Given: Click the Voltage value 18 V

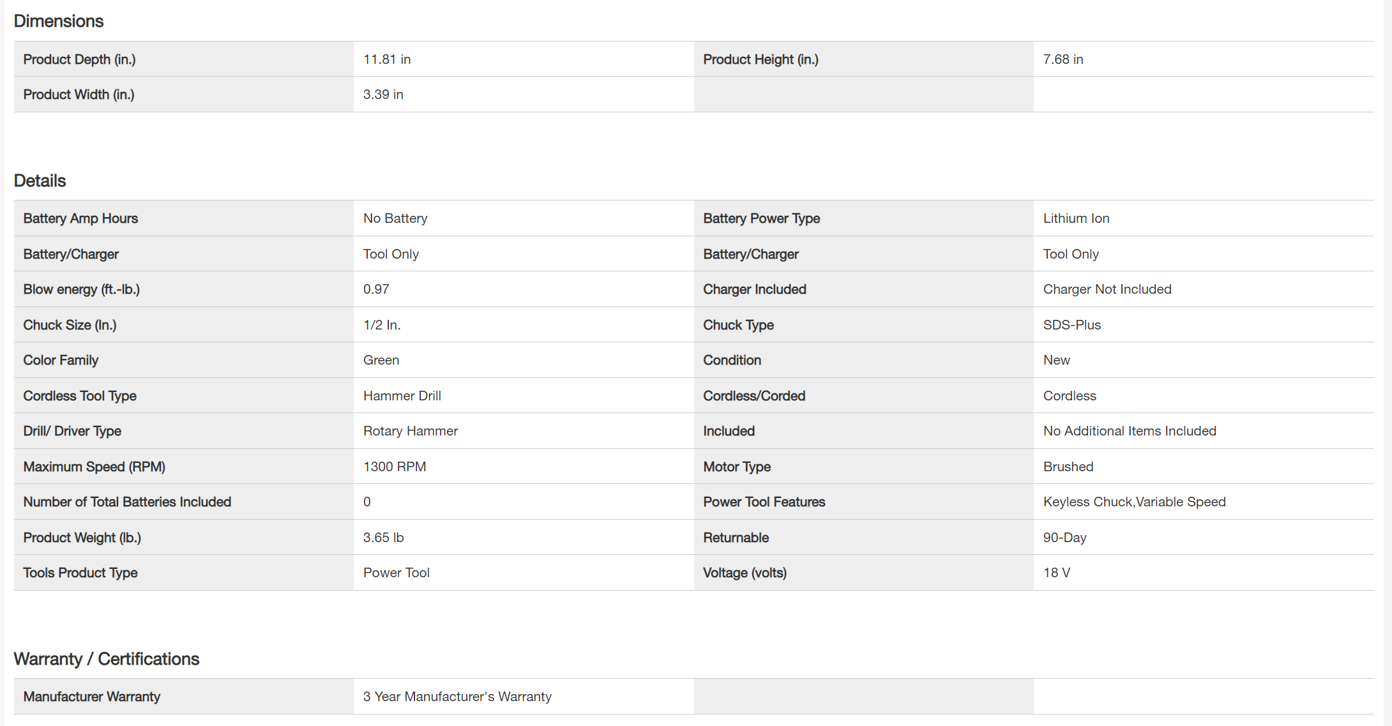Looking at the screenshot, I should pyautogui.click(x=1056, y=573).
